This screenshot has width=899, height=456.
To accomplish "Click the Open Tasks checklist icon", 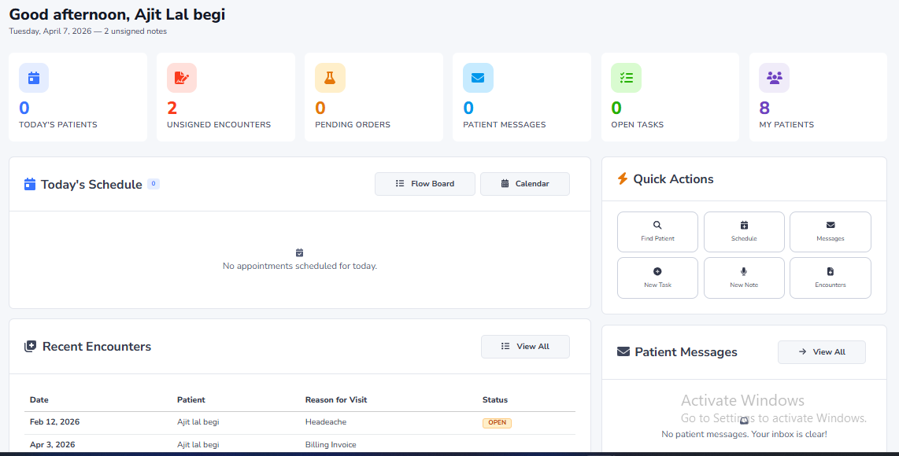I will tap(626, 78).
